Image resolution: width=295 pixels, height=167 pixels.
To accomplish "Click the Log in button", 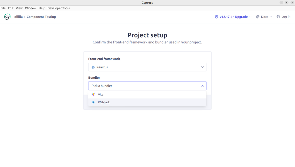I will click(286, 16).
